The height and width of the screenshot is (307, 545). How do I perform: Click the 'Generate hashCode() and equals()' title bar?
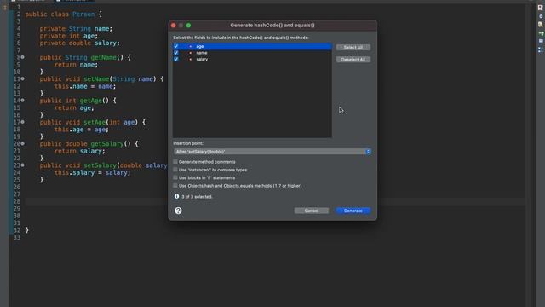click(x=272, y=26)
